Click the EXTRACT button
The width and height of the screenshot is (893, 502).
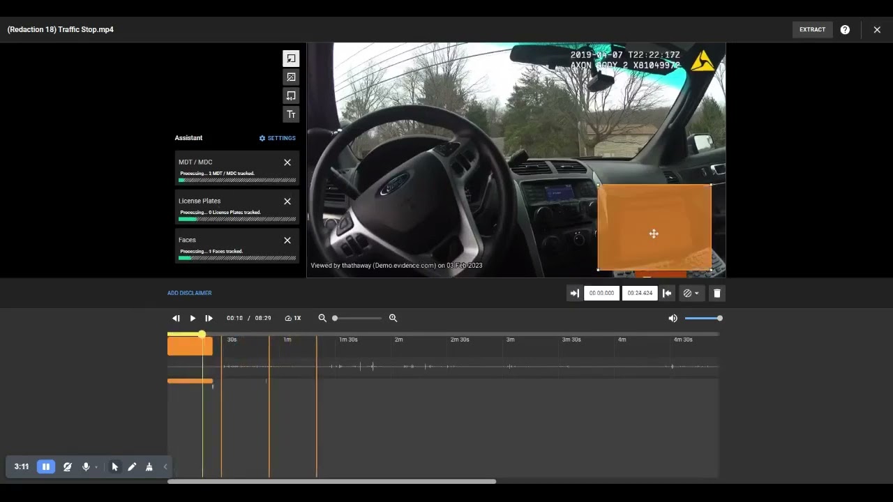click(x=812, y=29)
